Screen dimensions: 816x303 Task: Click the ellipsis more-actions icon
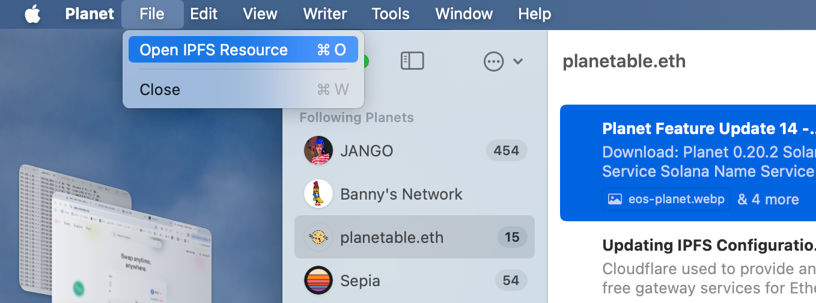493,61
